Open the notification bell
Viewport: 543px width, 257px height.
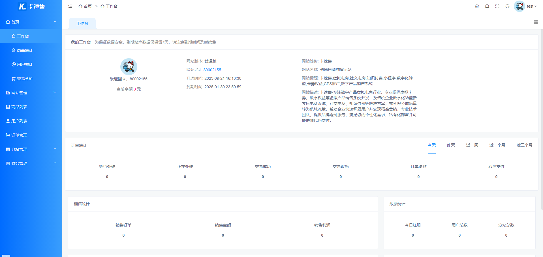pos(487,6)
